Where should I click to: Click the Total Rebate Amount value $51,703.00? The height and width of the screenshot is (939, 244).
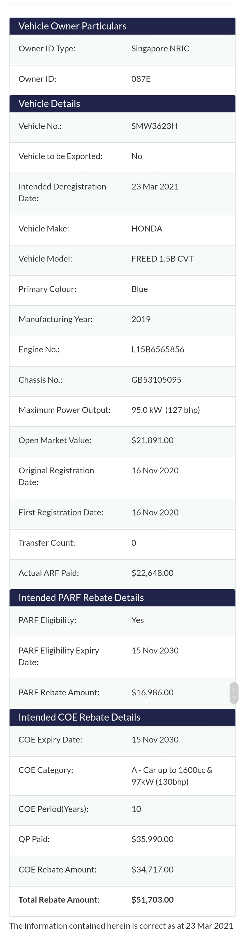pos(152,899)
